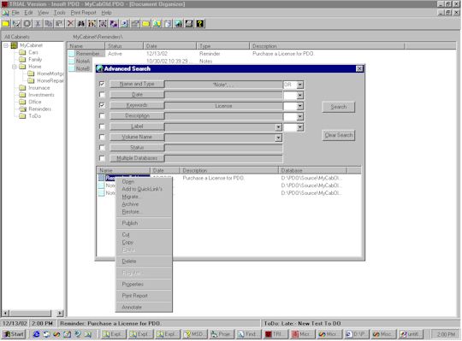This screenshot has height=341, width=462.
Task: Open the Print Report menu in menu bar
Action: click(83, 13)
